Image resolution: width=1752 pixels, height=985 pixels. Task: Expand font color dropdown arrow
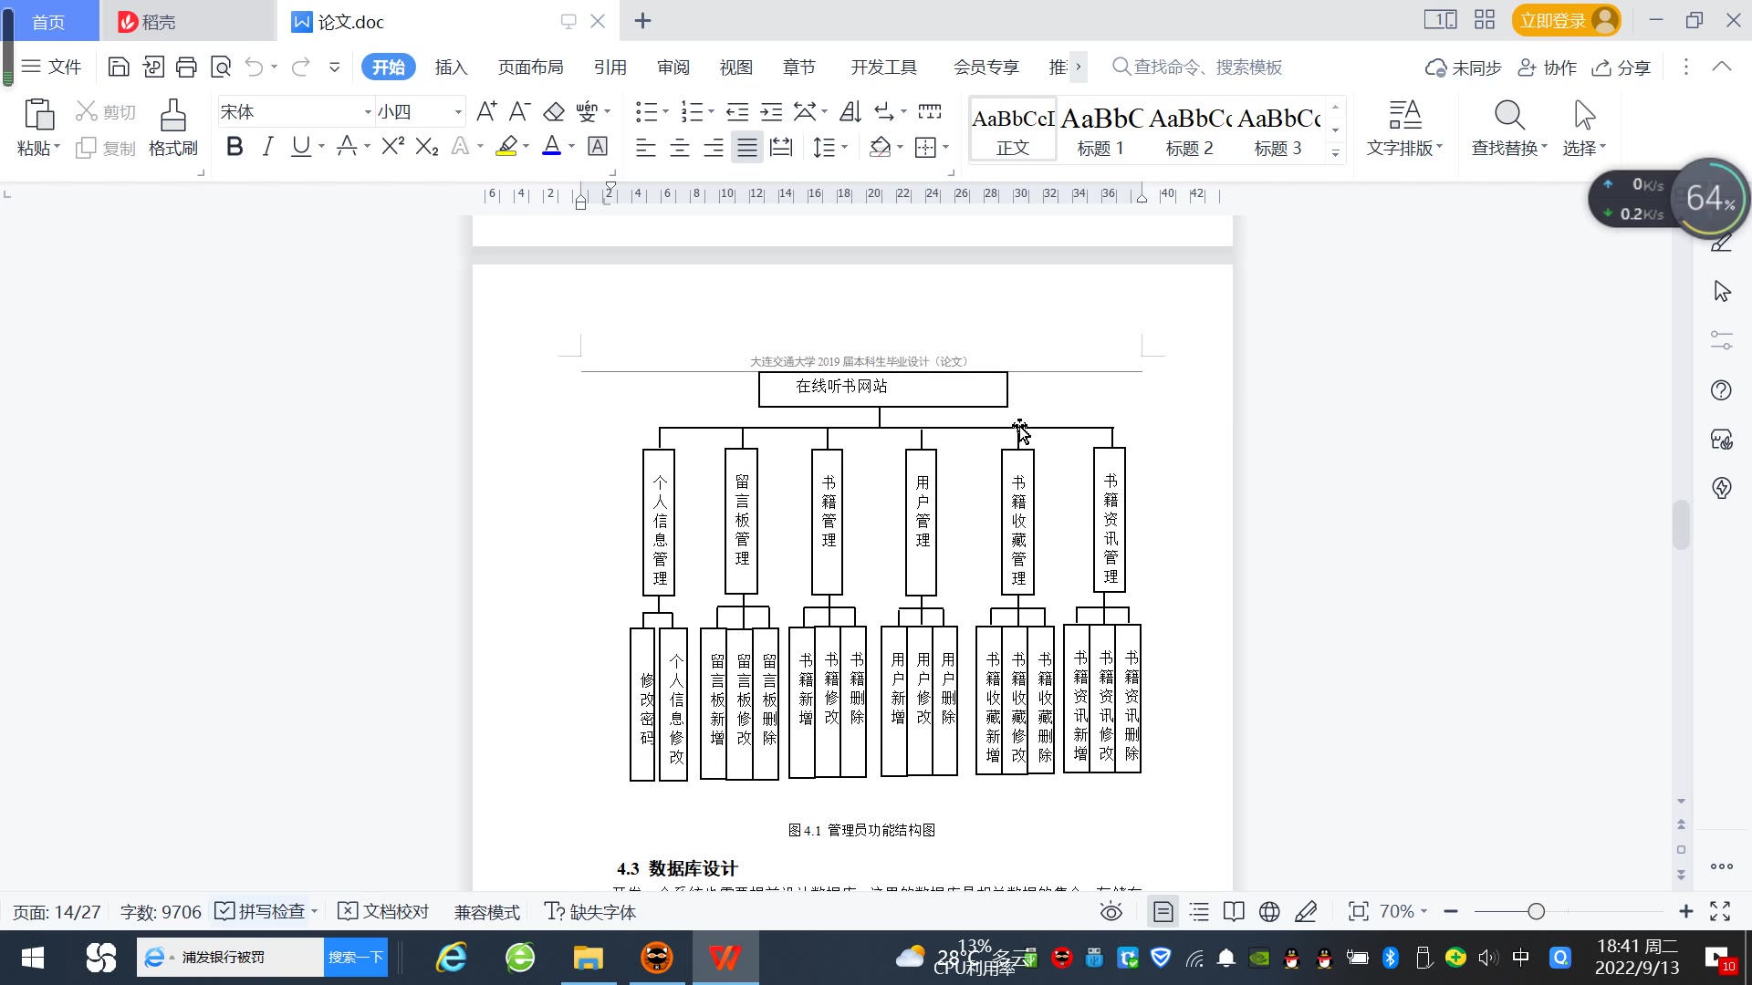572,147
